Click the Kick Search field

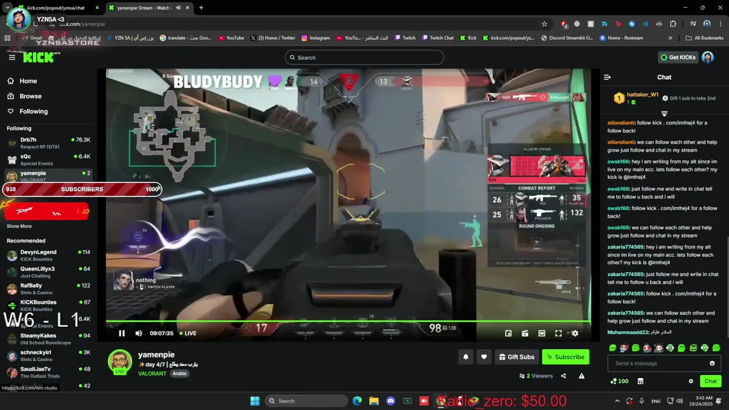click(364, 58)
